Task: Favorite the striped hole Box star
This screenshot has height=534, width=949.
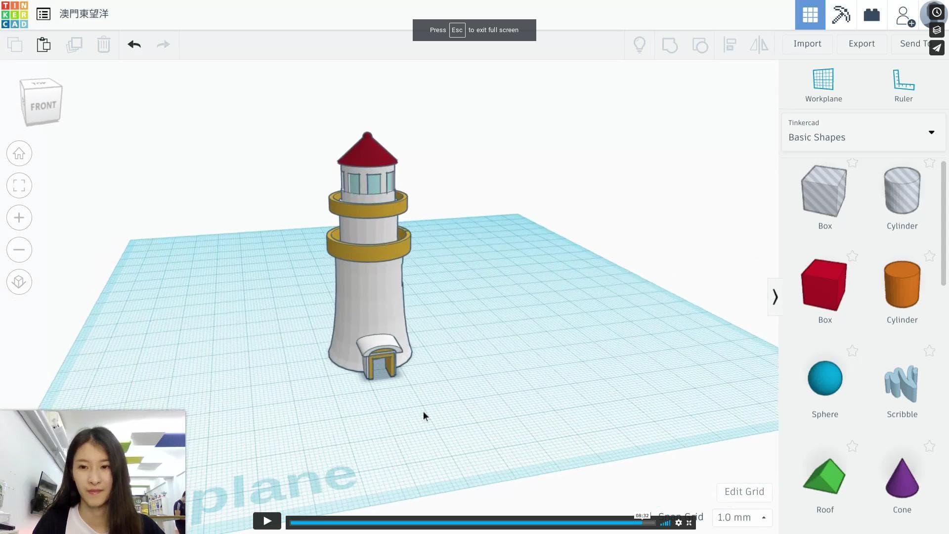Action: [x=852, y=163]
